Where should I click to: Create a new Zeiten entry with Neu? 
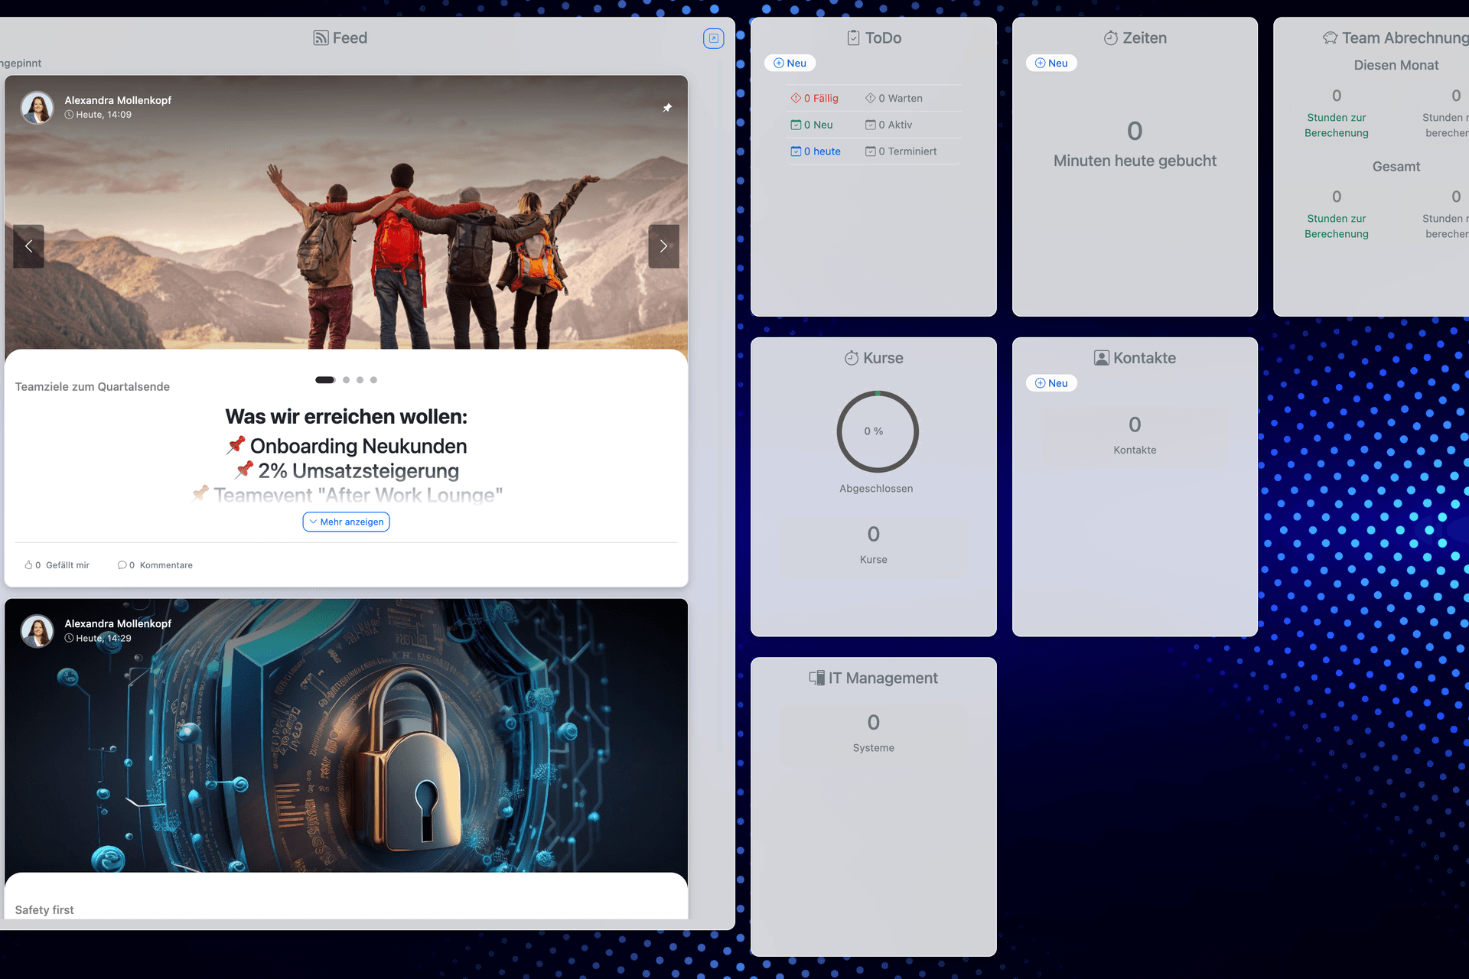(1051, 63)
